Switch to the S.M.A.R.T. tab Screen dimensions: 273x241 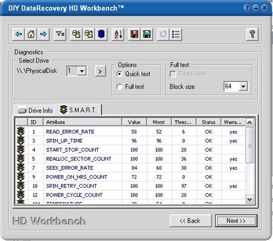tap(78, 110)
